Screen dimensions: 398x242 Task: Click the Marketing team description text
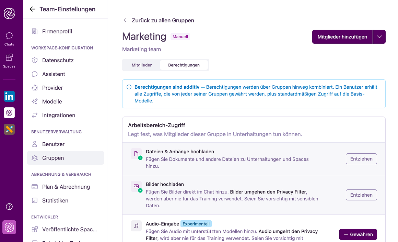141,49
